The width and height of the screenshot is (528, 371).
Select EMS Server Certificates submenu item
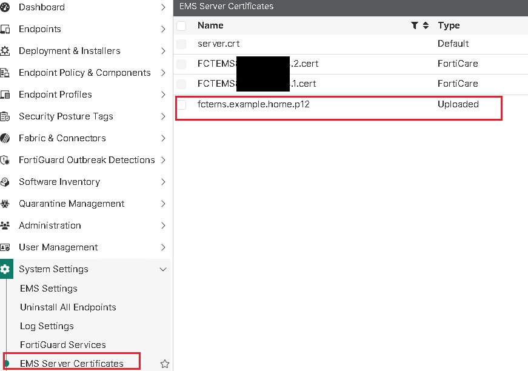click(72, 364)
